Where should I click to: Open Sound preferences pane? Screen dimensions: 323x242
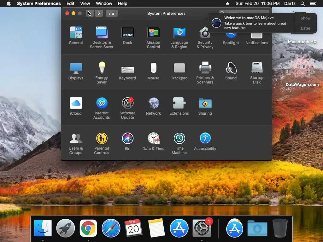pos(231,71)
